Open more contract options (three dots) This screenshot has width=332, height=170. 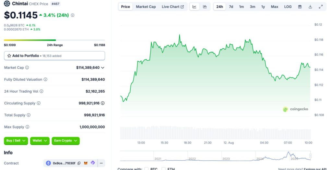[101, 163]
